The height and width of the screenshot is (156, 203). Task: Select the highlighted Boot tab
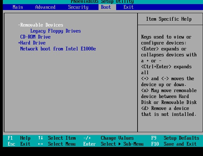106,7
